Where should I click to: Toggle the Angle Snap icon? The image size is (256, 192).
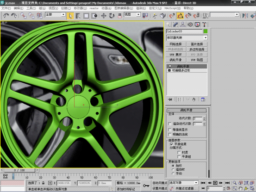tap(180, 16)
